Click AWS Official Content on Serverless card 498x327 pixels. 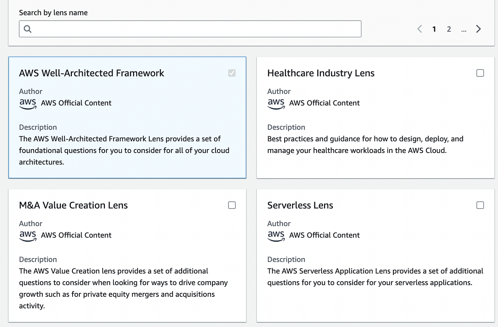[324, 235]
